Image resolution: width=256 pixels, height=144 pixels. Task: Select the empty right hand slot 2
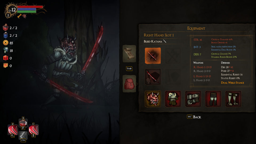click(x=173, y=56)
